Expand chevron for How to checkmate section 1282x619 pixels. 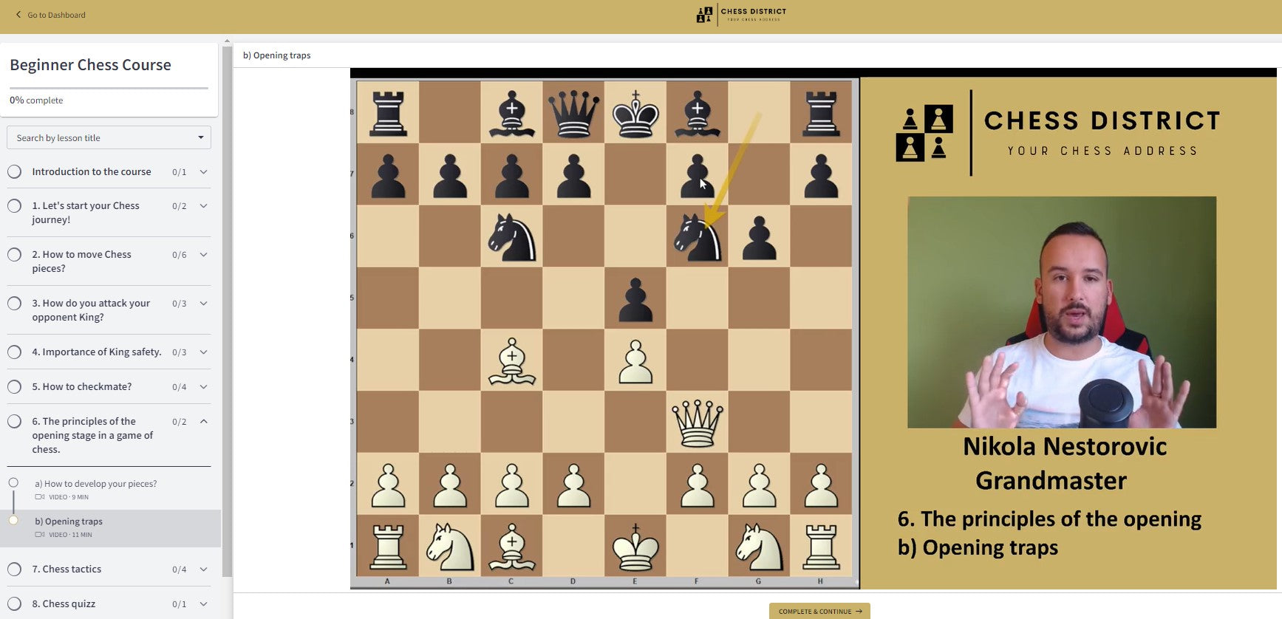203,386
